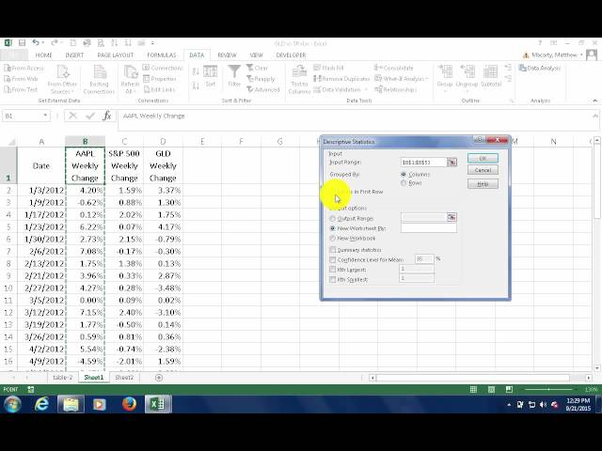Screen dimensions: 602x451
Task: Open the FORMULAS ribbon tab
Action: tap(162, 55)
